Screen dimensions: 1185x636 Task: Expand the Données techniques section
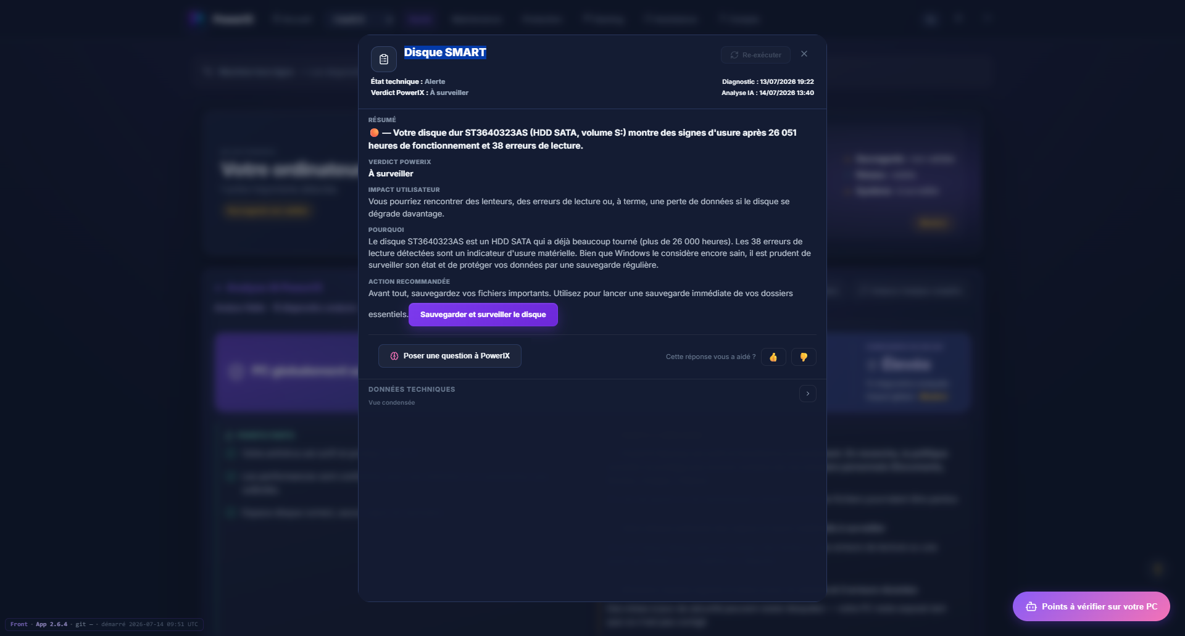[807, 394]
